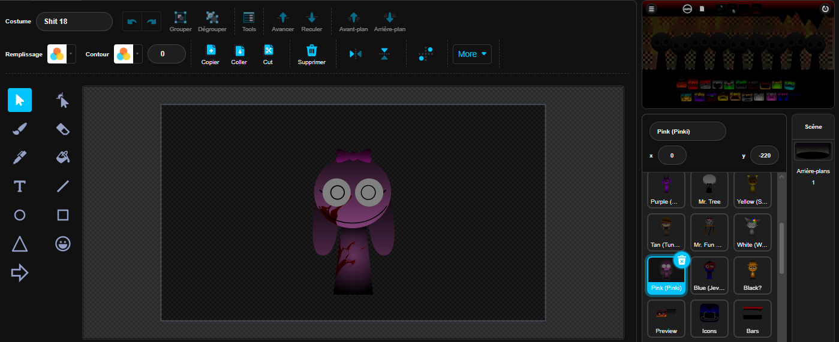
Task: Click Reculer to send backward
Action: click(x=312, y=22)
